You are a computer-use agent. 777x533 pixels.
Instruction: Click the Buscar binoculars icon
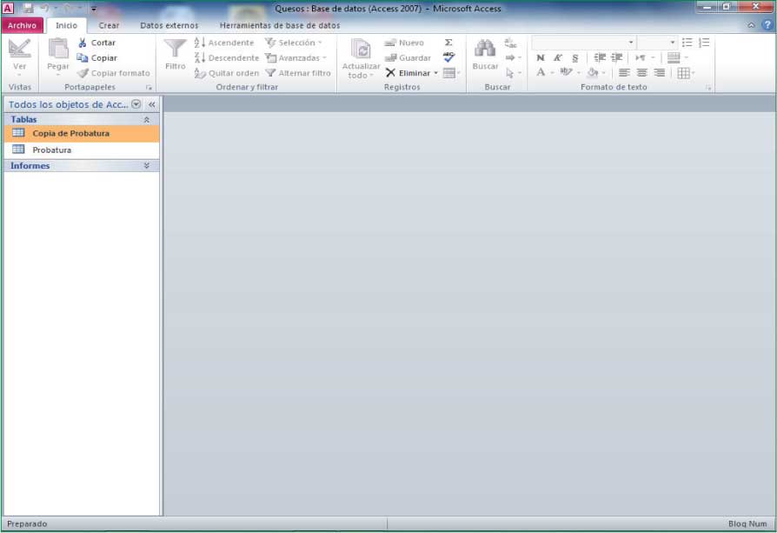tap(485, 49)
